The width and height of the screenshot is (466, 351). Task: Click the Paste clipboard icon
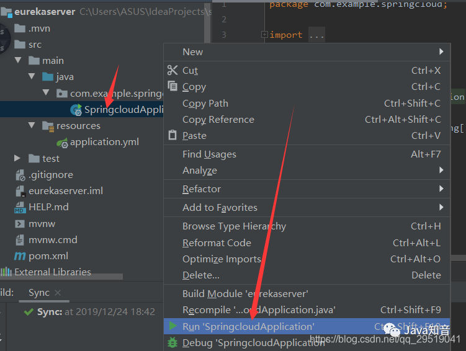tap(173, 135)
